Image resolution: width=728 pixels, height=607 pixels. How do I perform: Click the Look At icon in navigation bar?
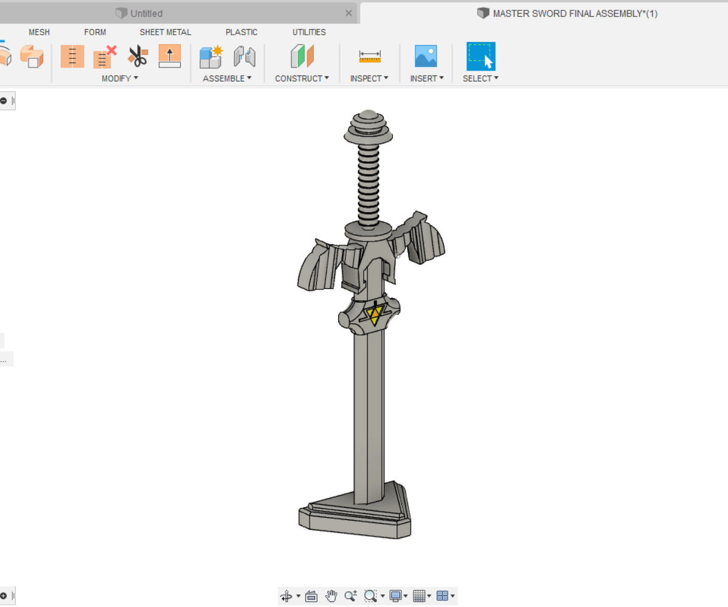coord(311,596)
